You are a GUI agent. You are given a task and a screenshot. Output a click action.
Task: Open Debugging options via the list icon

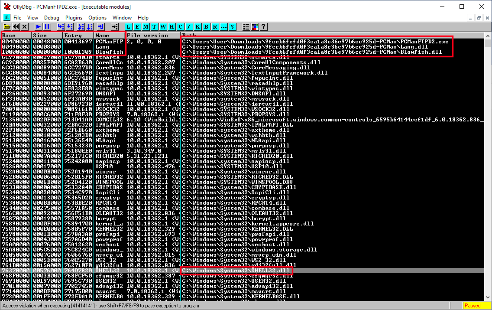point(246,27)
